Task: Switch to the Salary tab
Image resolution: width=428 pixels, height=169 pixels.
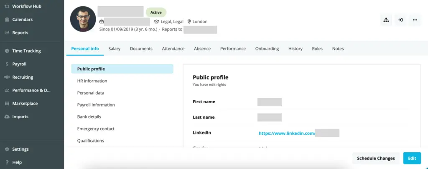Action: pos(114,49)
